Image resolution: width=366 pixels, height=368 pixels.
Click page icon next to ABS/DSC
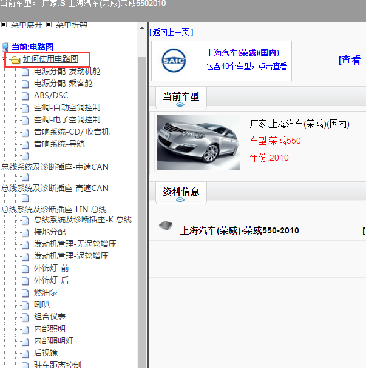pos(25,96)
